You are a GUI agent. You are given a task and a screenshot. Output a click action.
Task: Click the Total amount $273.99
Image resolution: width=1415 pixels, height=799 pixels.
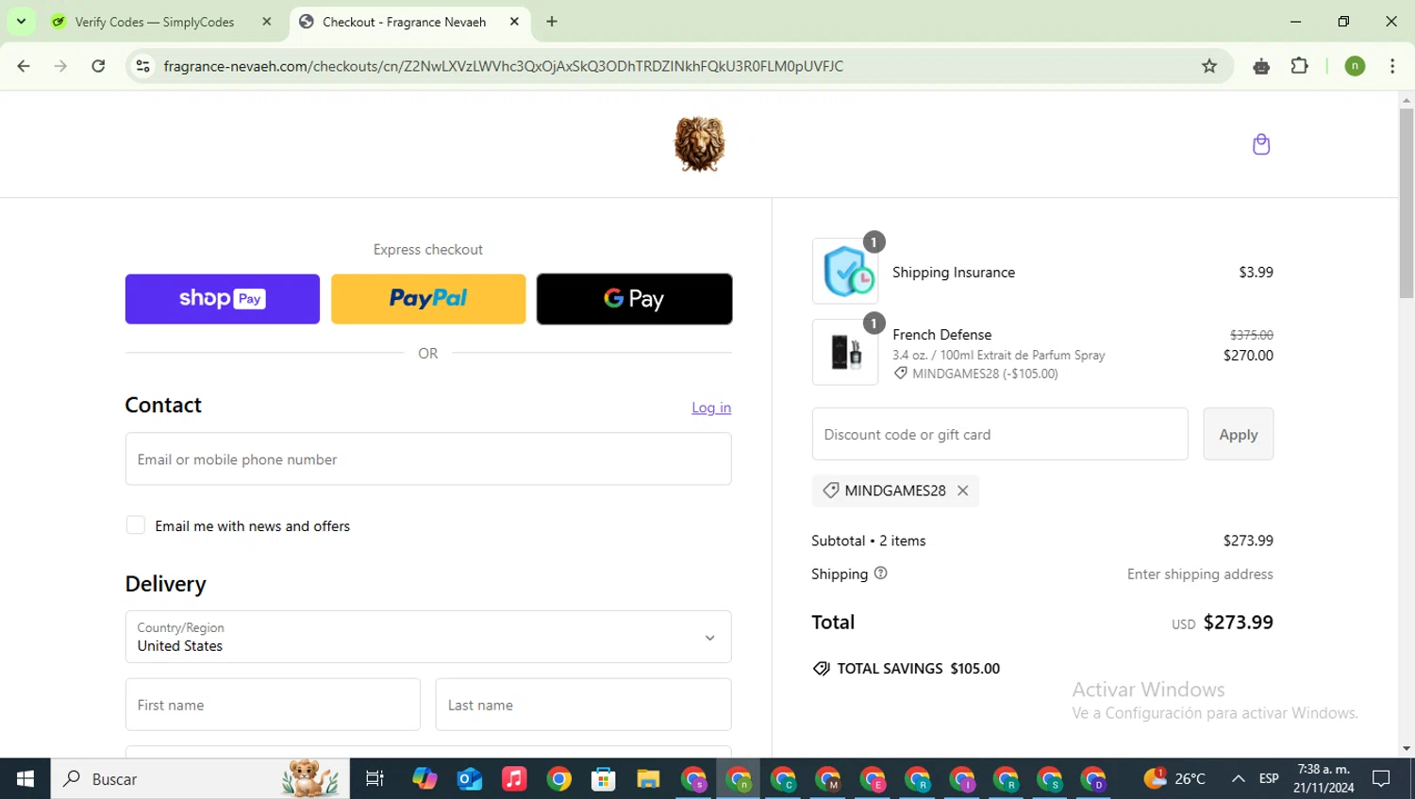coord(1238,623)
